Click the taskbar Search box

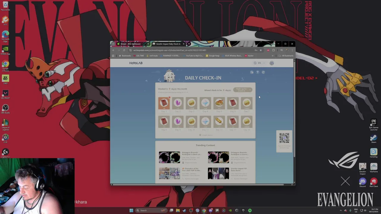point(151,210)
